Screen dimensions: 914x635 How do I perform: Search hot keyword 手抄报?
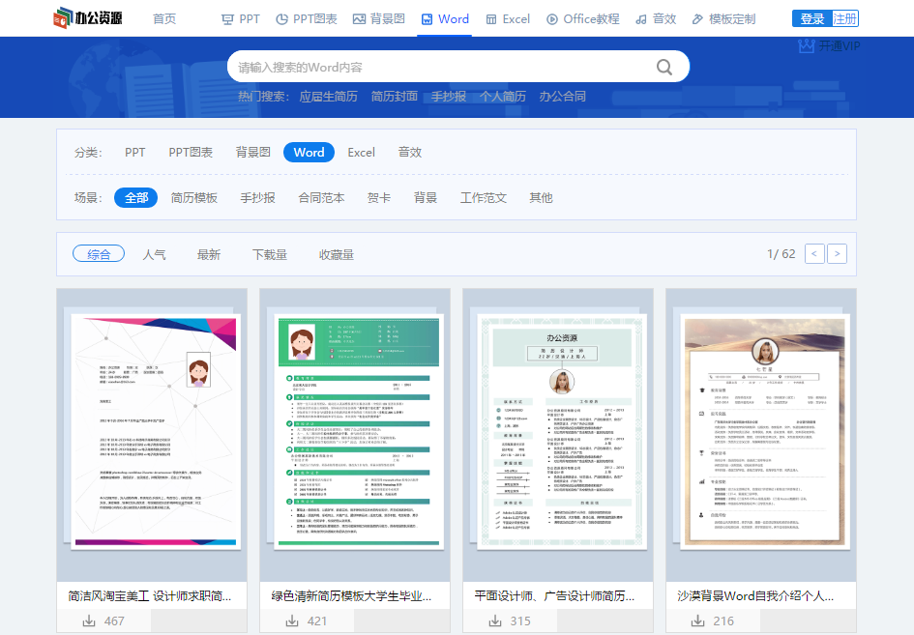[448, 96]
